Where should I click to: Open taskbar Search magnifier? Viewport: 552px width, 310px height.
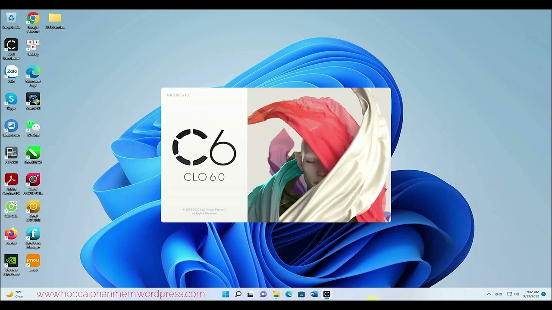coord(238,294)
